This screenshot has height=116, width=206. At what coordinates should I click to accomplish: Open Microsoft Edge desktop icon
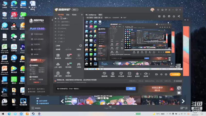(x=14, y=5)
